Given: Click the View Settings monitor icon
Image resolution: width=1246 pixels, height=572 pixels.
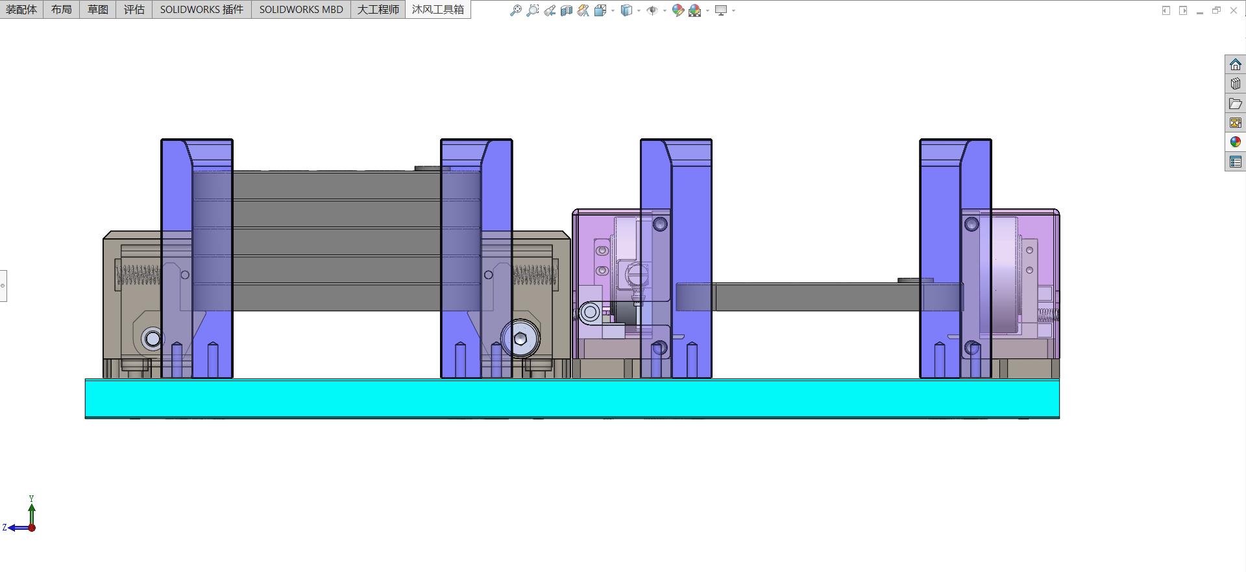Looking at the screenshot, I should coord(721,10).
